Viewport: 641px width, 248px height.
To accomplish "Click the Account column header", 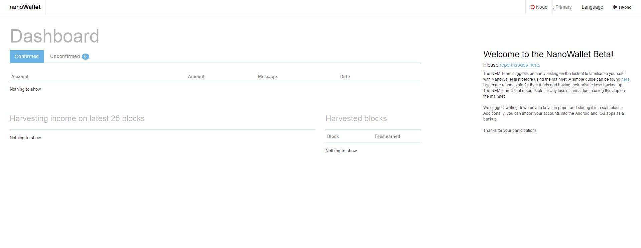I will click(20, 76).
